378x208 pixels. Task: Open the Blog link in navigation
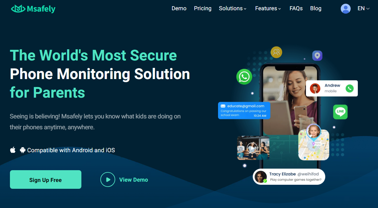point(316,8)
